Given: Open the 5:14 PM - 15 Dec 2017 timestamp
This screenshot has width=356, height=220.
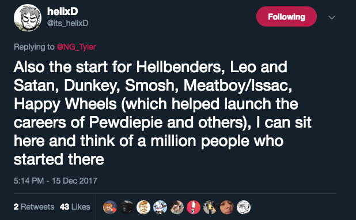Looking at the screenshot, I should click(55, 181).
